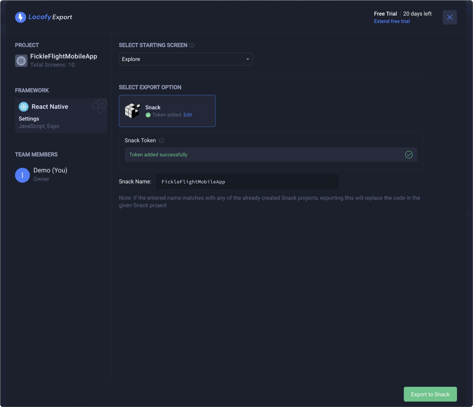Image resolution: width=473 pixels, height=407 pixels.
Task: Click the Snack cube icon
Action: pos(133,111)
